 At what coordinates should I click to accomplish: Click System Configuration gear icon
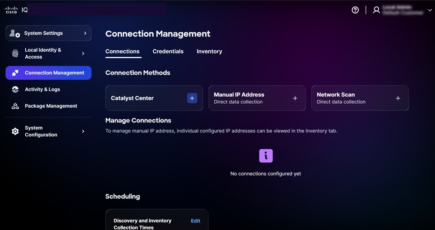[15, 131]
